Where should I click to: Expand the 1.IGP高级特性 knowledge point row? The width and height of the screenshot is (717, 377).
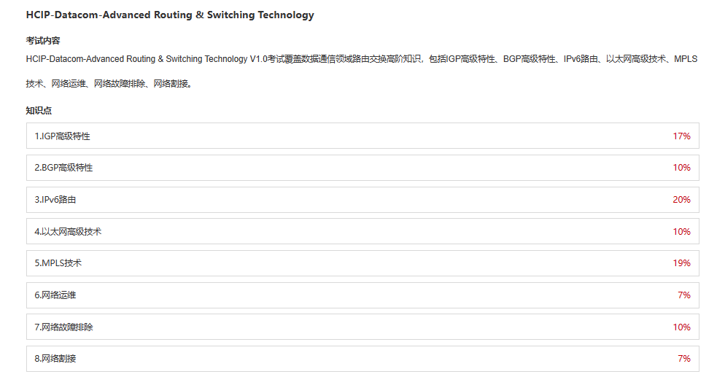coord(363,136)
